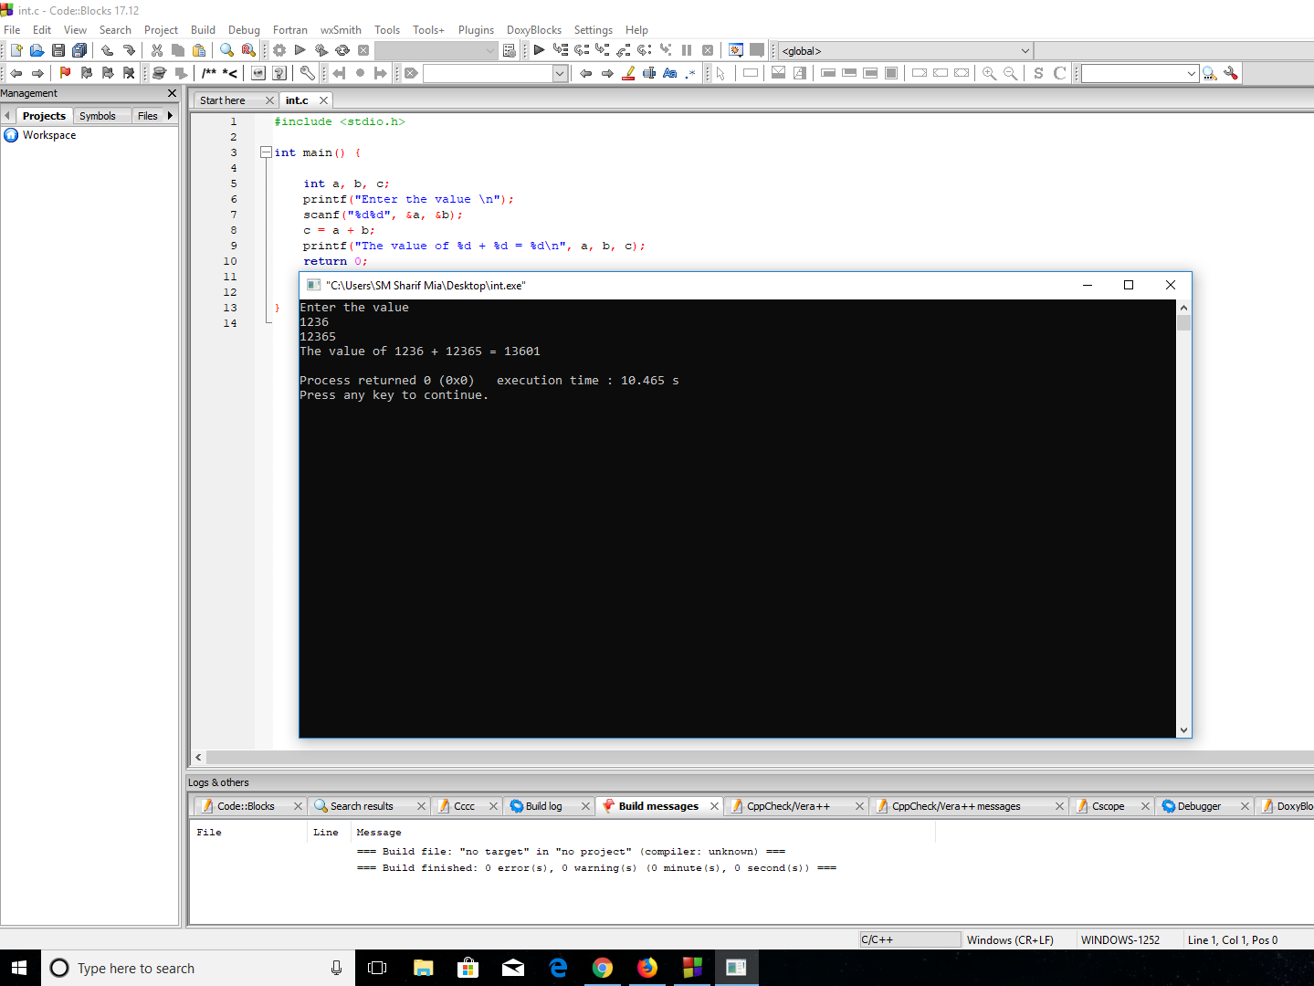Open find with the magnifier icon
The image size is (1314, 986).
(226, 50)
